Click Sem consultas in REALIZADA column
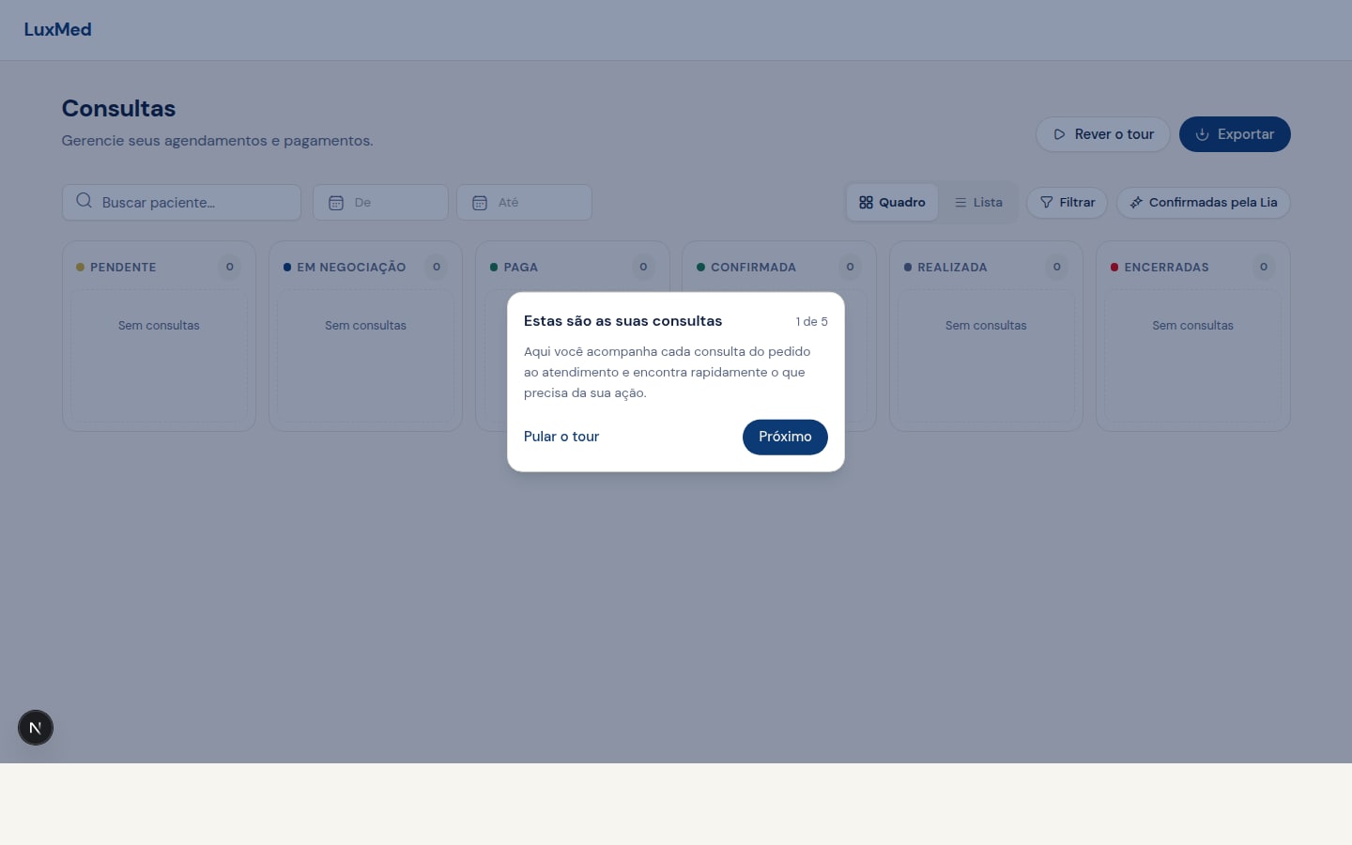The height and width of the screenshot is (845, 1352). 986,326
